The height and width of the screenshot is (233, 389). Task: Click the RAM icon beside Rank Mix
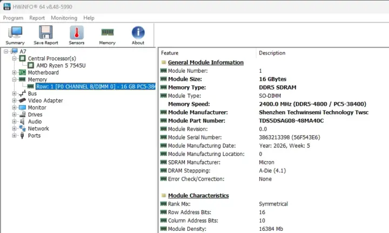[164, 204]
